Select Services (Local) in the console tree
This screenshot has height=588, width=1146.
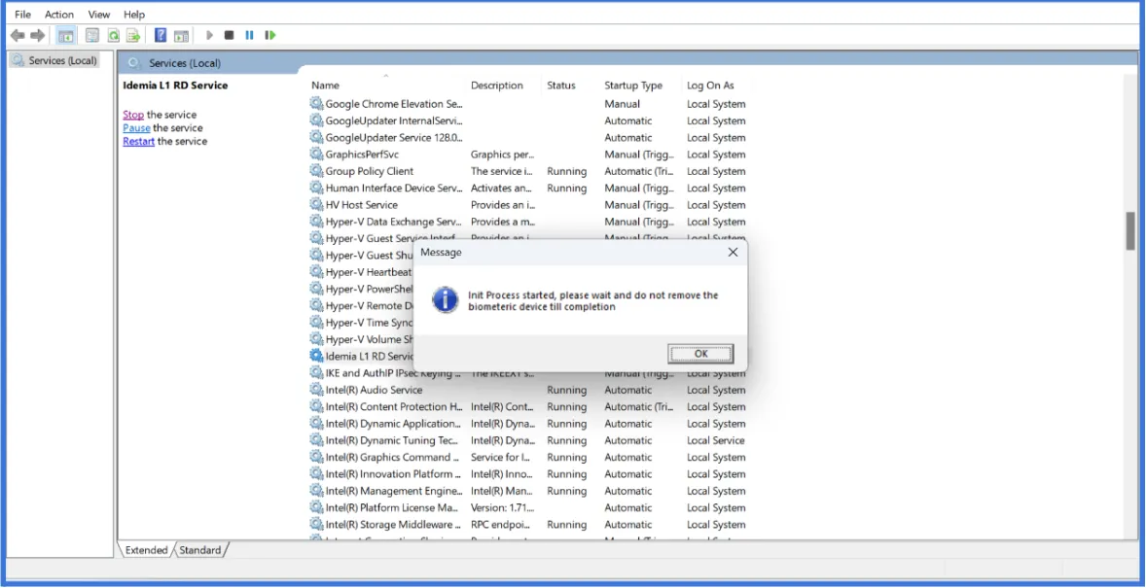[x=55, y=60]
